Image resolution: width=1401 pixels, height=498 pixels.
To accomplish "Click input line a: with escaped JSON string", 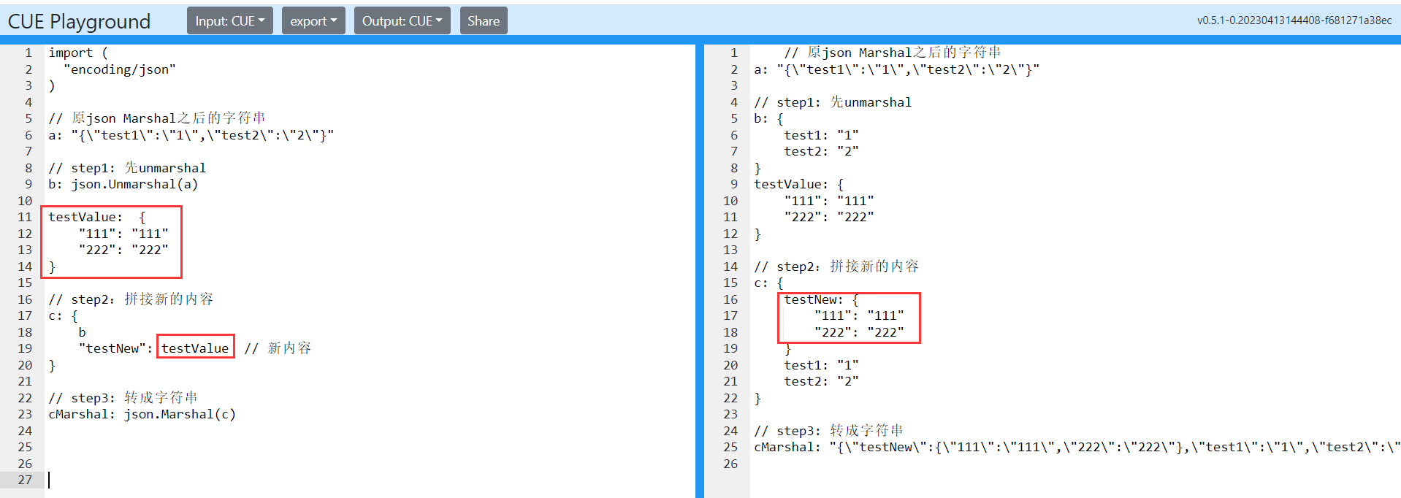I will click(191, 135).
